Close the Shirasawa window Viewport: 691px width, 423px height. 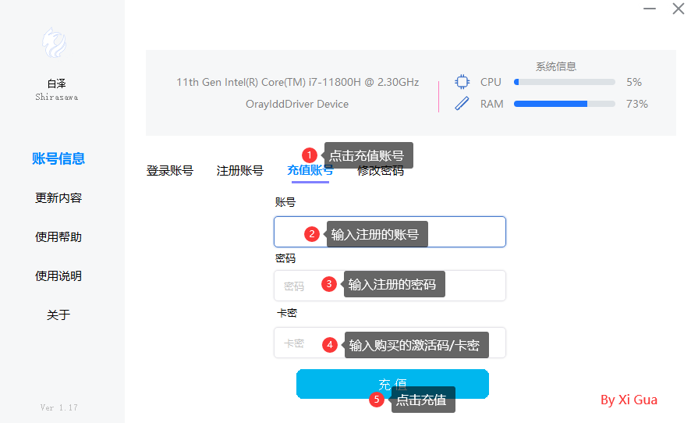678,9
